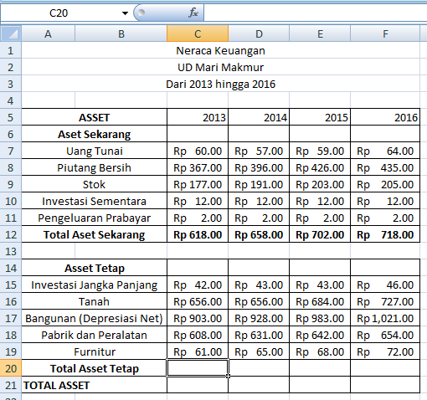Select row 21 header

click(x=11, y=385)
